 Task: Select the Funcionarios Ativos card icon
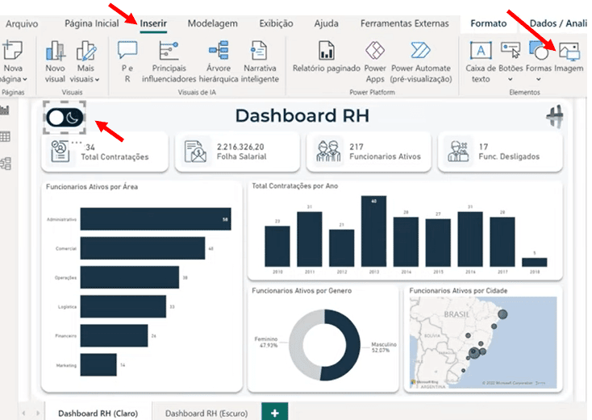(328, 152)
